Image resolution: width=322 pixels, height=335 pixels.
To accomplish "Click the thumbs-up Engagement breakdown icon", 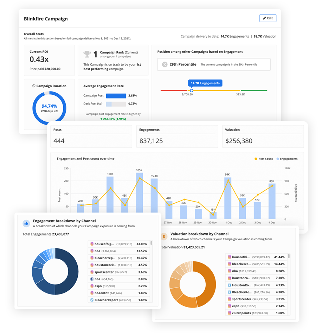I will pos(26,223).
